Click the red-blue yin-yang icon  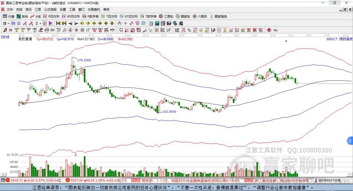[x=270, y=30]
